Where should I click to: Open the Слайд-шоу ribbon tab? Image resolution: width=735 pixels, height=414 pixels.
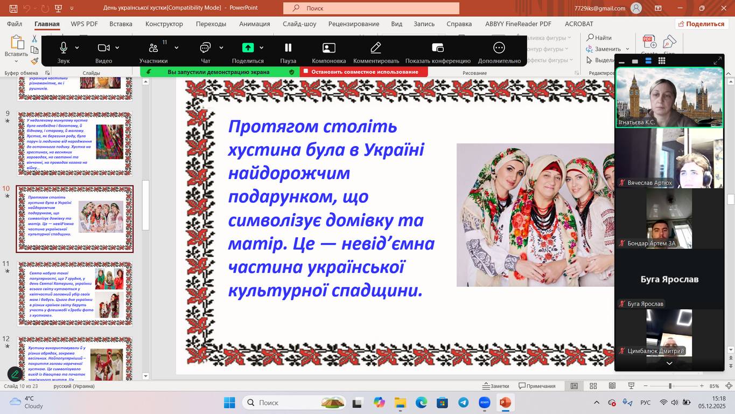[x=299, y=24]
